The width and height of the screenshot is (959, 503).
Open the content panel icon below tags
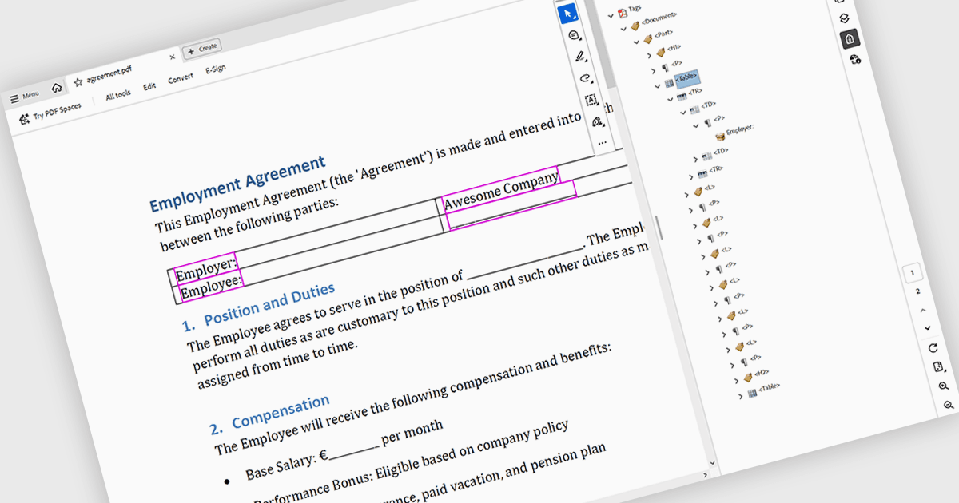click(855, 60)
